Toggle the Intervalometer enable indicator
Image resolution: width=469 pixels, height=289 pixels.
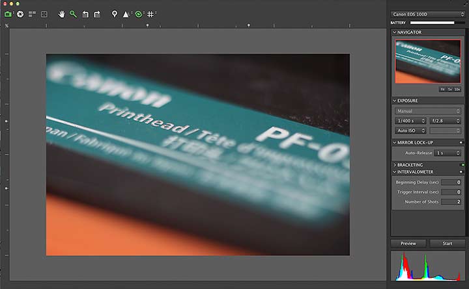pyautogui.click(x=461, y=172)
